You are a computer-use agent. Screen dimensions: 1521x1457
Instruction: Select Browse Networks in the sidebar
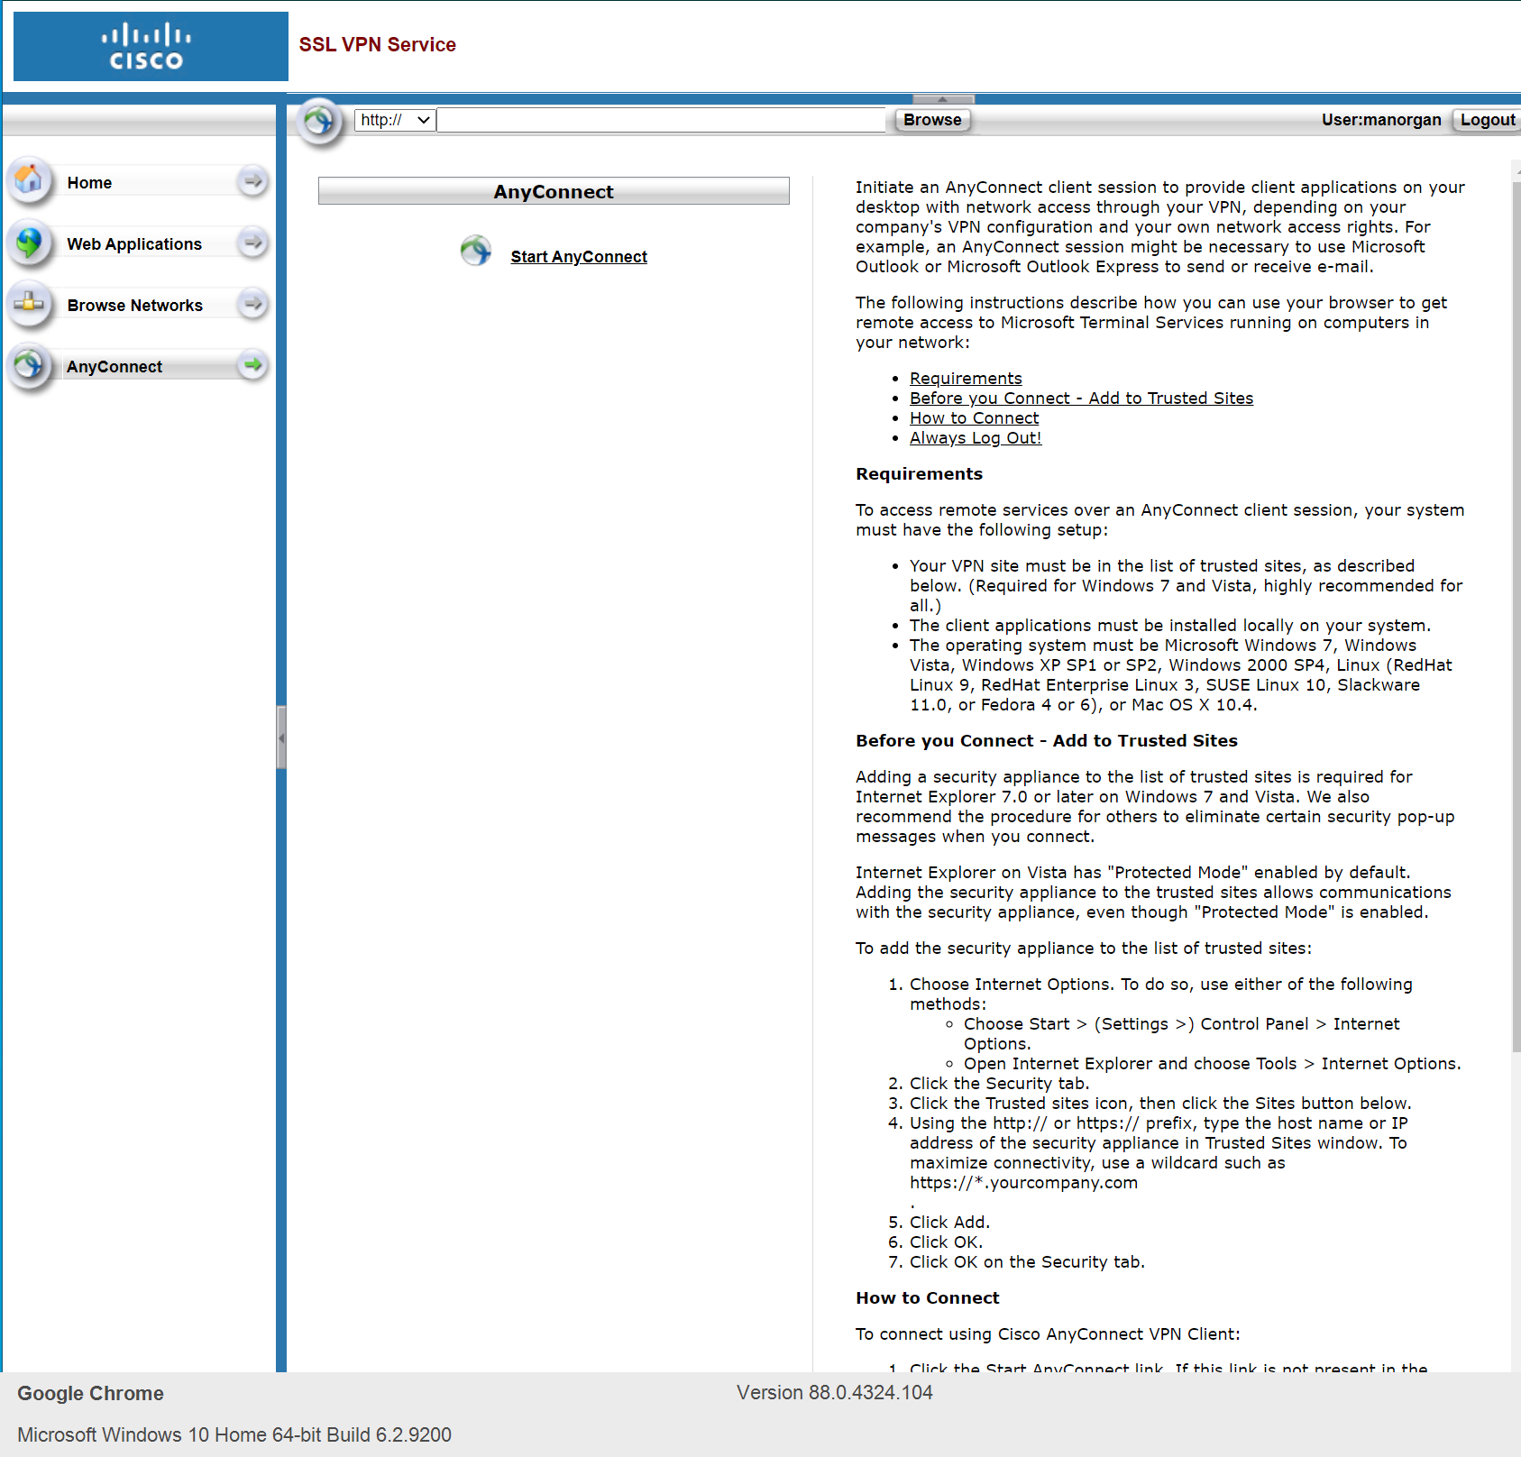(x=134, y=306)
